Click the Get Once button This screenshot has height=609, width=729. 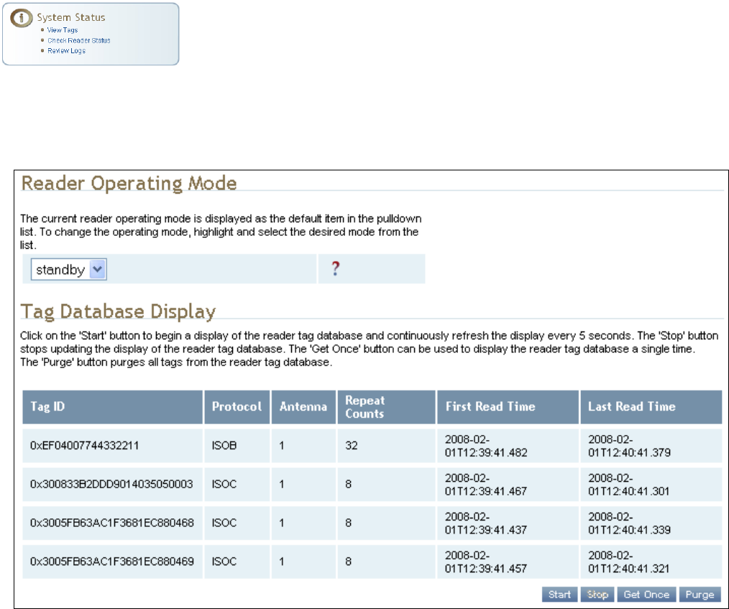[647, 595]
